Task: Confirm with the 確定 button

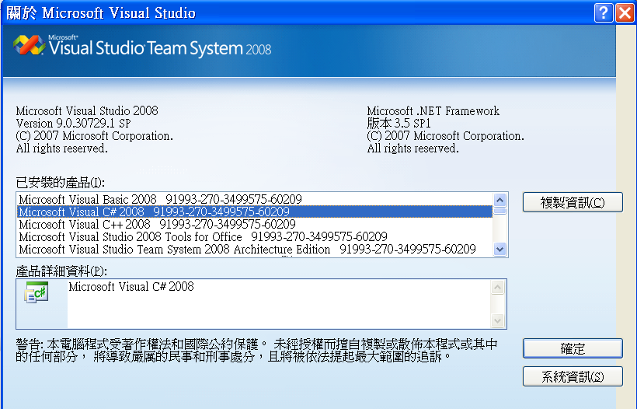Action: (x=573, y=348)
